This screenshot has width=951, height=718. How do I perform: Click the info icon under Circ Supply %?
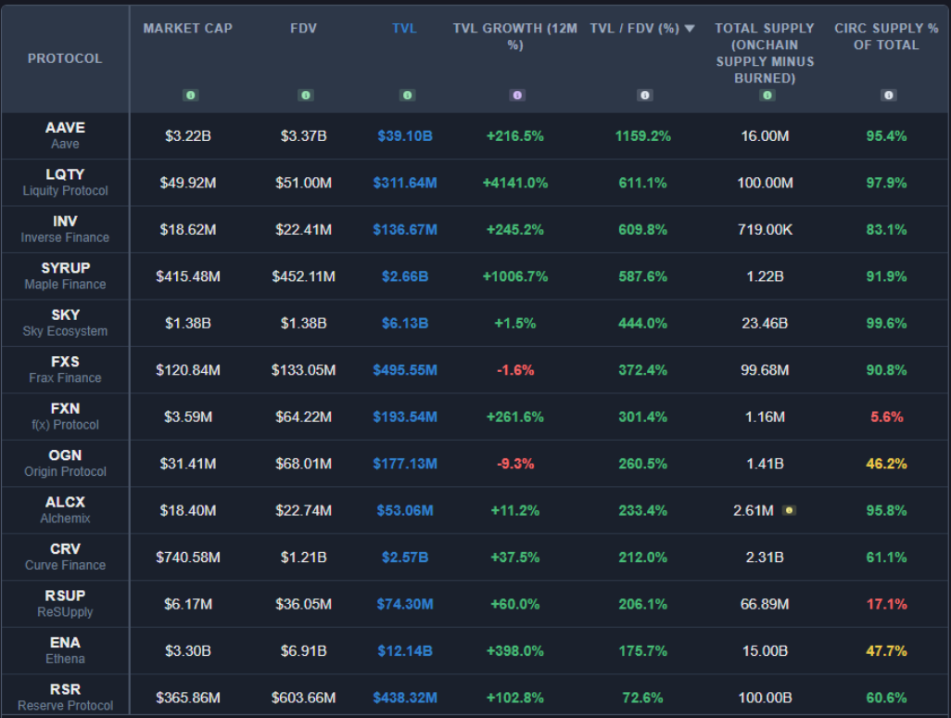[888, 95]
